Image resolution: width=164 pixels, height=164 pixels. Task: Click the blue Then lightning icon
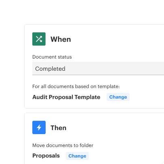click(x=39, y=127)
